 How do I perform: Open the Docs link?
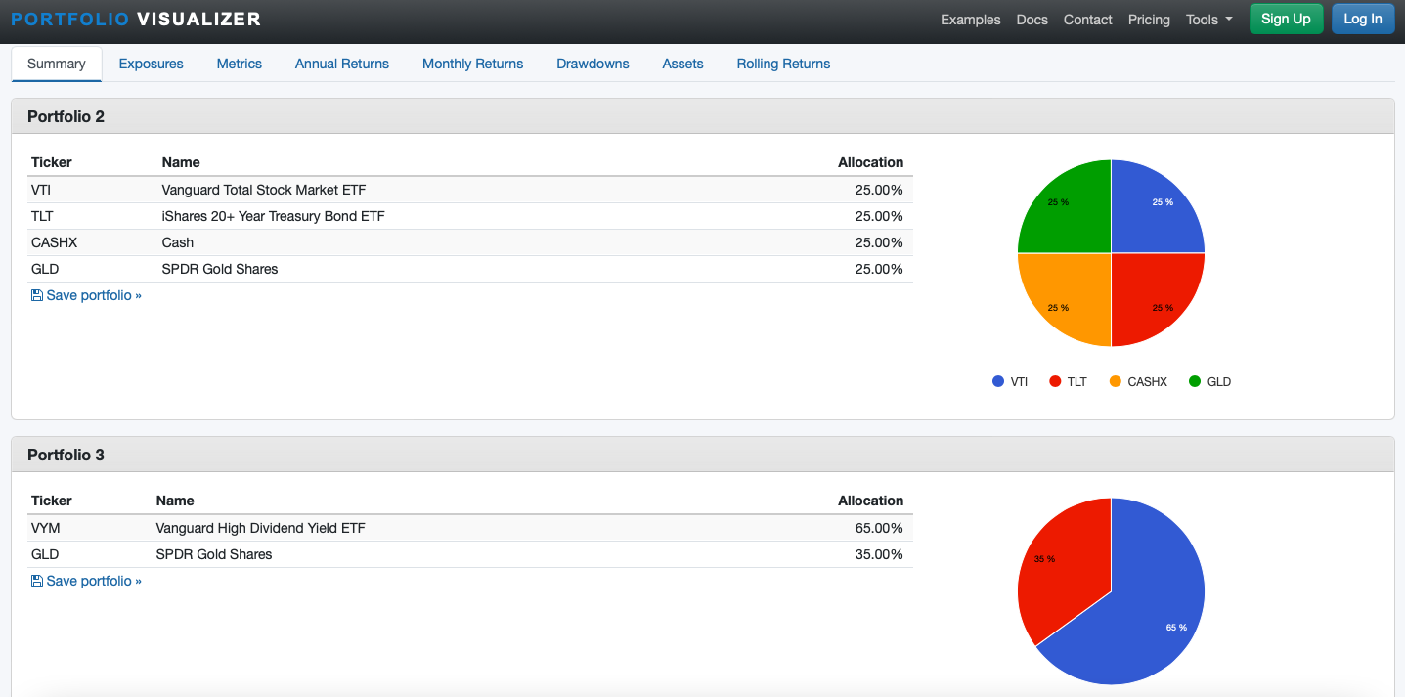click(x=1032, y=20)
